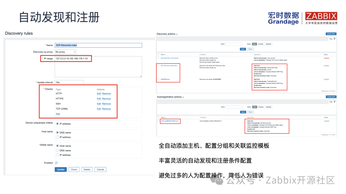The image size is (346, 194).
Task: Click Create action in Discovery actions
Action: pyautogui.click(x=331, y=34)
